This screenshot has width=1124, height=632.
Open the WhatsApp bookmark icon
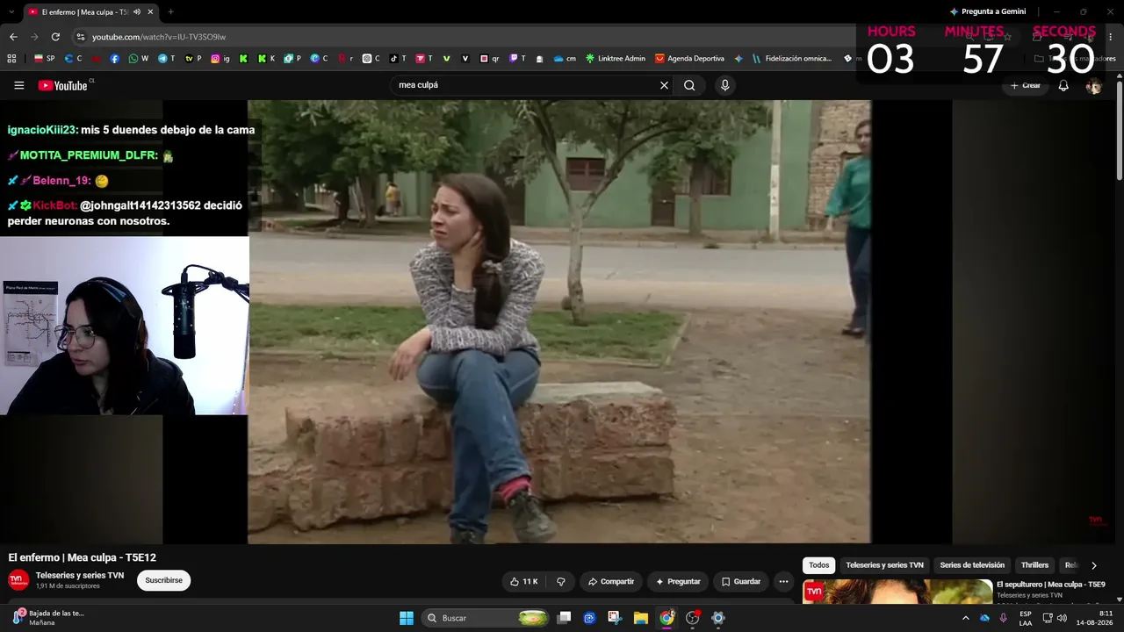pos(139,59)
